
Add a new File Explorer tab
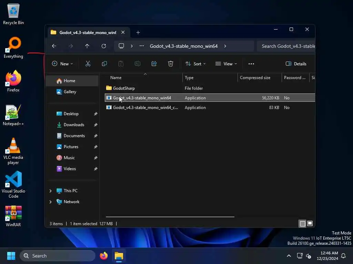138,33
